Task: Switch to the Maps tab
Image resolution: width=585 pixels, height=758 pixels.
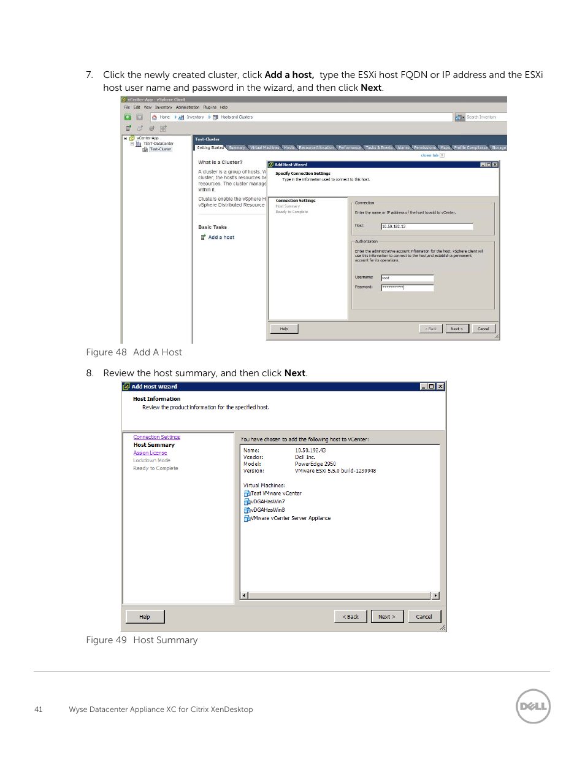Action: pyautogui.click(x=445, y=148)
